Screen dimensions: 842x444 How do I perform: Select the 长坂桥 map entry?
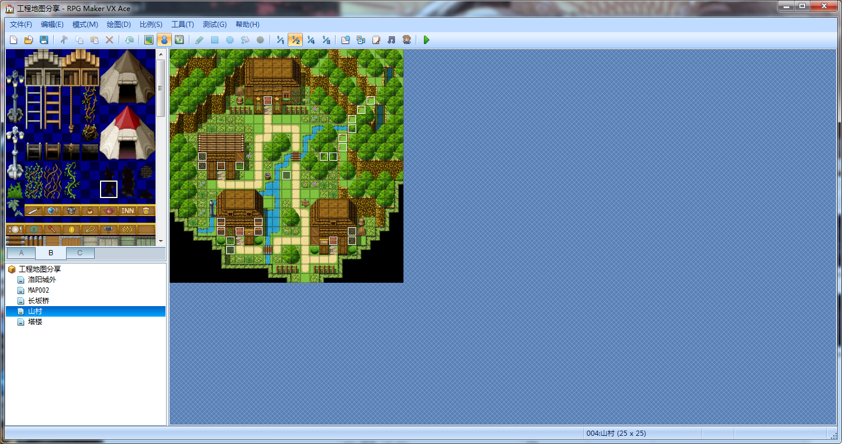point(39,301)
